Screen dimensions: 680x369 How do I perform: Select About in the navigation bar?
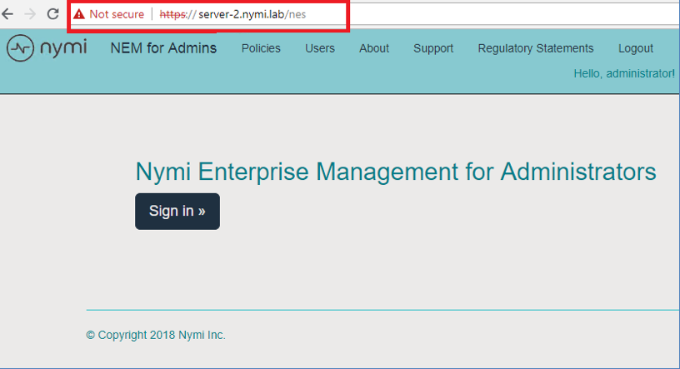coord(374,48)
